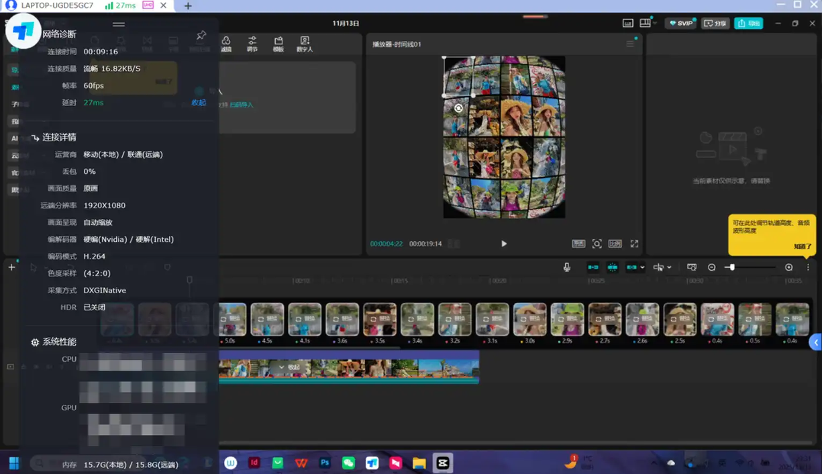Click the timeline zoom in magnifier
This screenshot has height=474, width=822.
click(x=789, y=267)
